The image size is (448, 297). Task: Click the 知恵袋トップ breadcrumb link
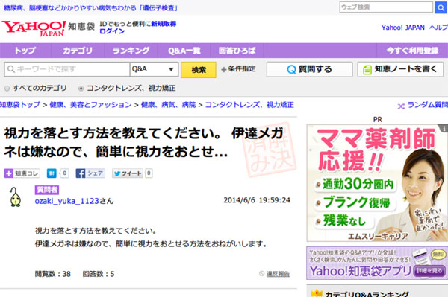[19, 105]
